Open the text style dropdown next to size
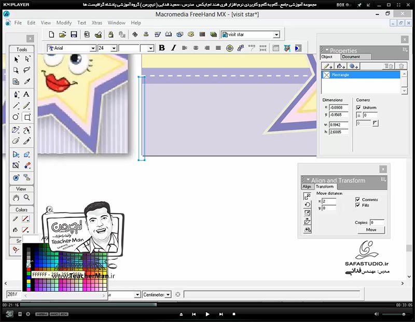Image resolution: width=415 pixels, height=322 pixels. [150, 48]
